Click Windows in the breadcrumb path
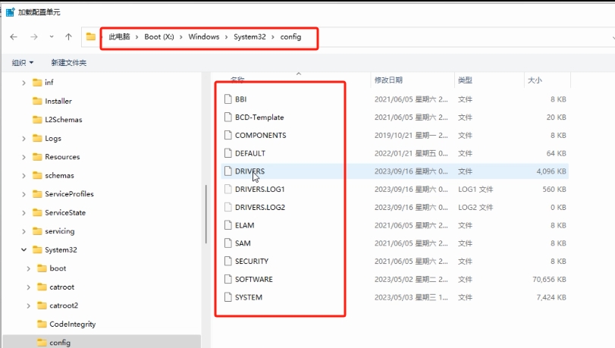 tap(203, 37)
